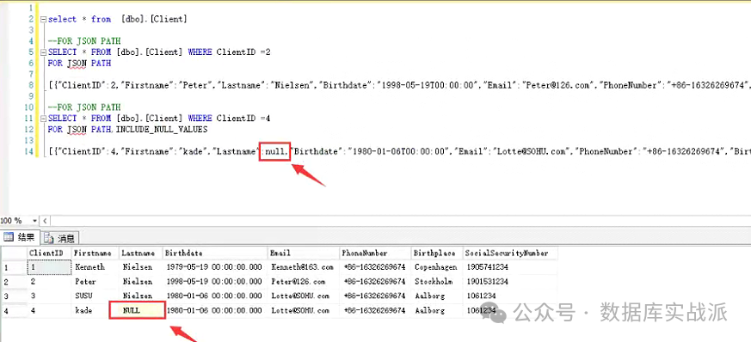Place cursor on INCLUDE_NULL_VALUES keyword in line 12
Screen dimensions: 751x342
[162, 129]
